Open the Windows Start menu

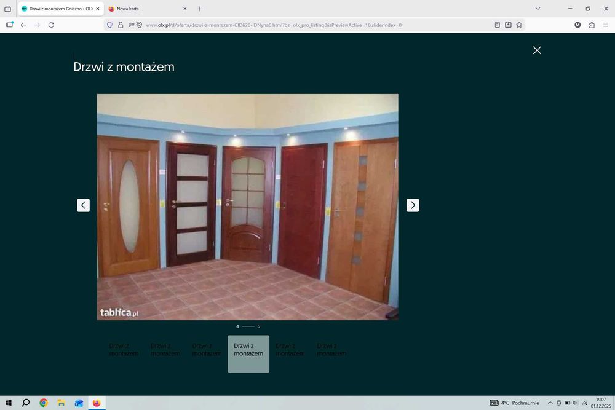point(8,403)
